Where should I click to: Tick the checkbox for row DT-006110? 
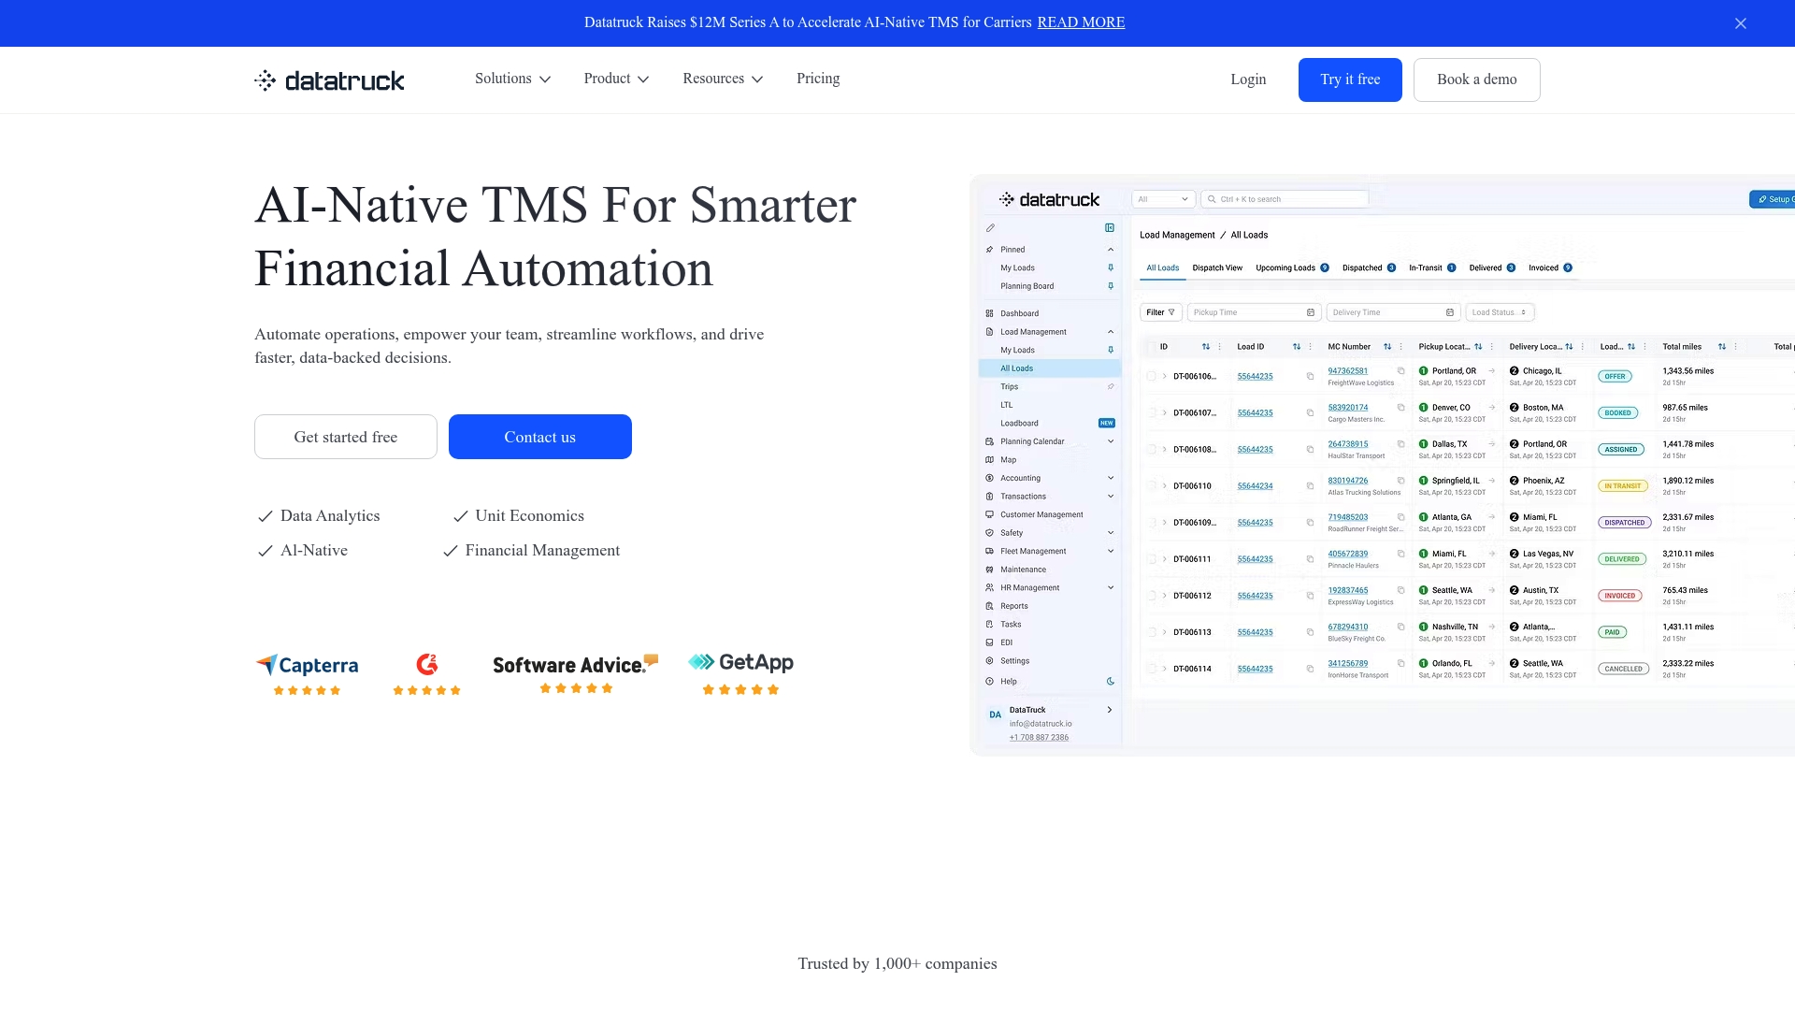coord(1151,486)
